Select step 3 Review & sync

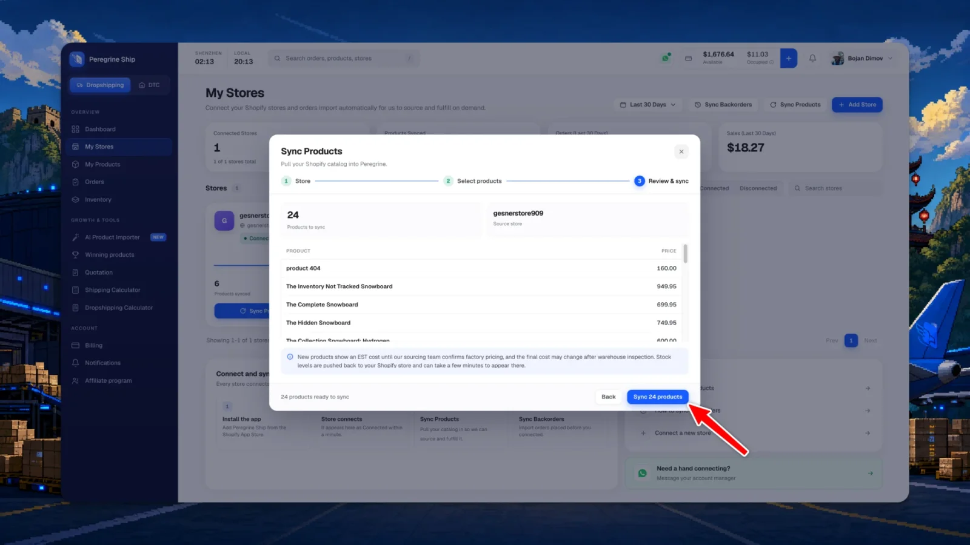(661, 181)
